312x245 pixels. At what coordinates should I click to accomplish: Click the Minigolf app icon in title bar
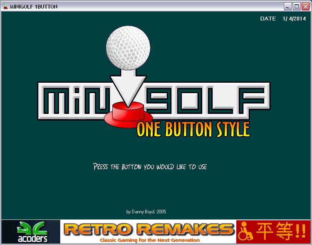click(x=5, y=6)
